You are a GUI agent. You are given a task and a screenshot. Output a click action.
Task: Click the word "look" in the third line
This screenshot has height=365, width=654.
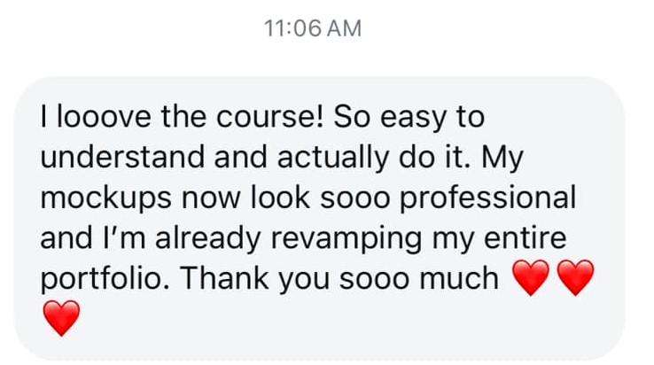(x=271, y=197)
